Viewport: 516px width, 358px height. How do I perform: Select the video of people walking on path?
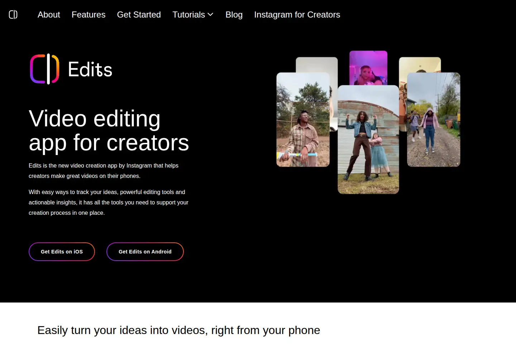click(x=434, y=120)
